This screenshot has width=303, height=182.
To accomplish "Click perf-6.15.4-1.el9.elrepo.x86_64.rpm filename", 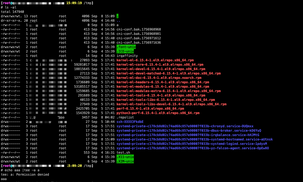I will [150, 109].
